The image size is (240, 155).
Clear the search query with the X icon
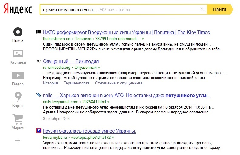(202, 10)
